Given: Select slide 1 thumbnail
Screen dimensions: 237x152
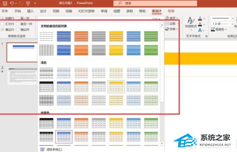Looking at the screenshot, I should pos(22,52).
